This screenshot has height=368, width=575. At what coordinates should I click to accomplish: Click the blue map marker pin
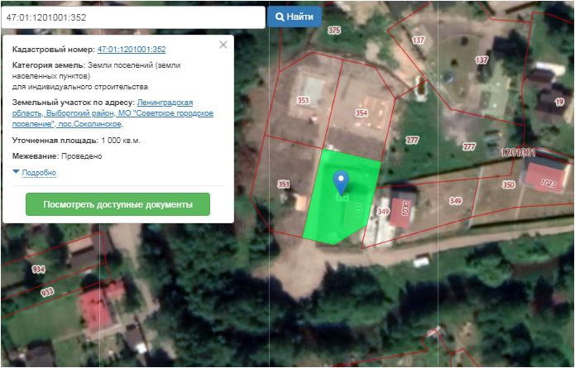[x=340, y=182]
